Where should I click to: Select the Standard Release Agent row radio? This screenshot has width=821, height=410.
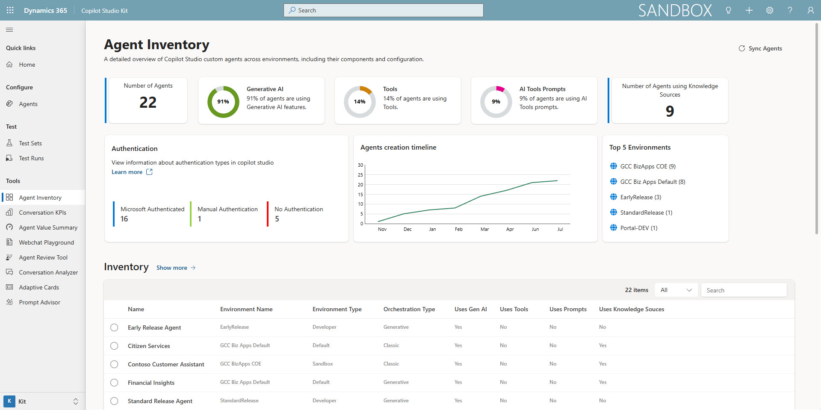click(114, 401)
